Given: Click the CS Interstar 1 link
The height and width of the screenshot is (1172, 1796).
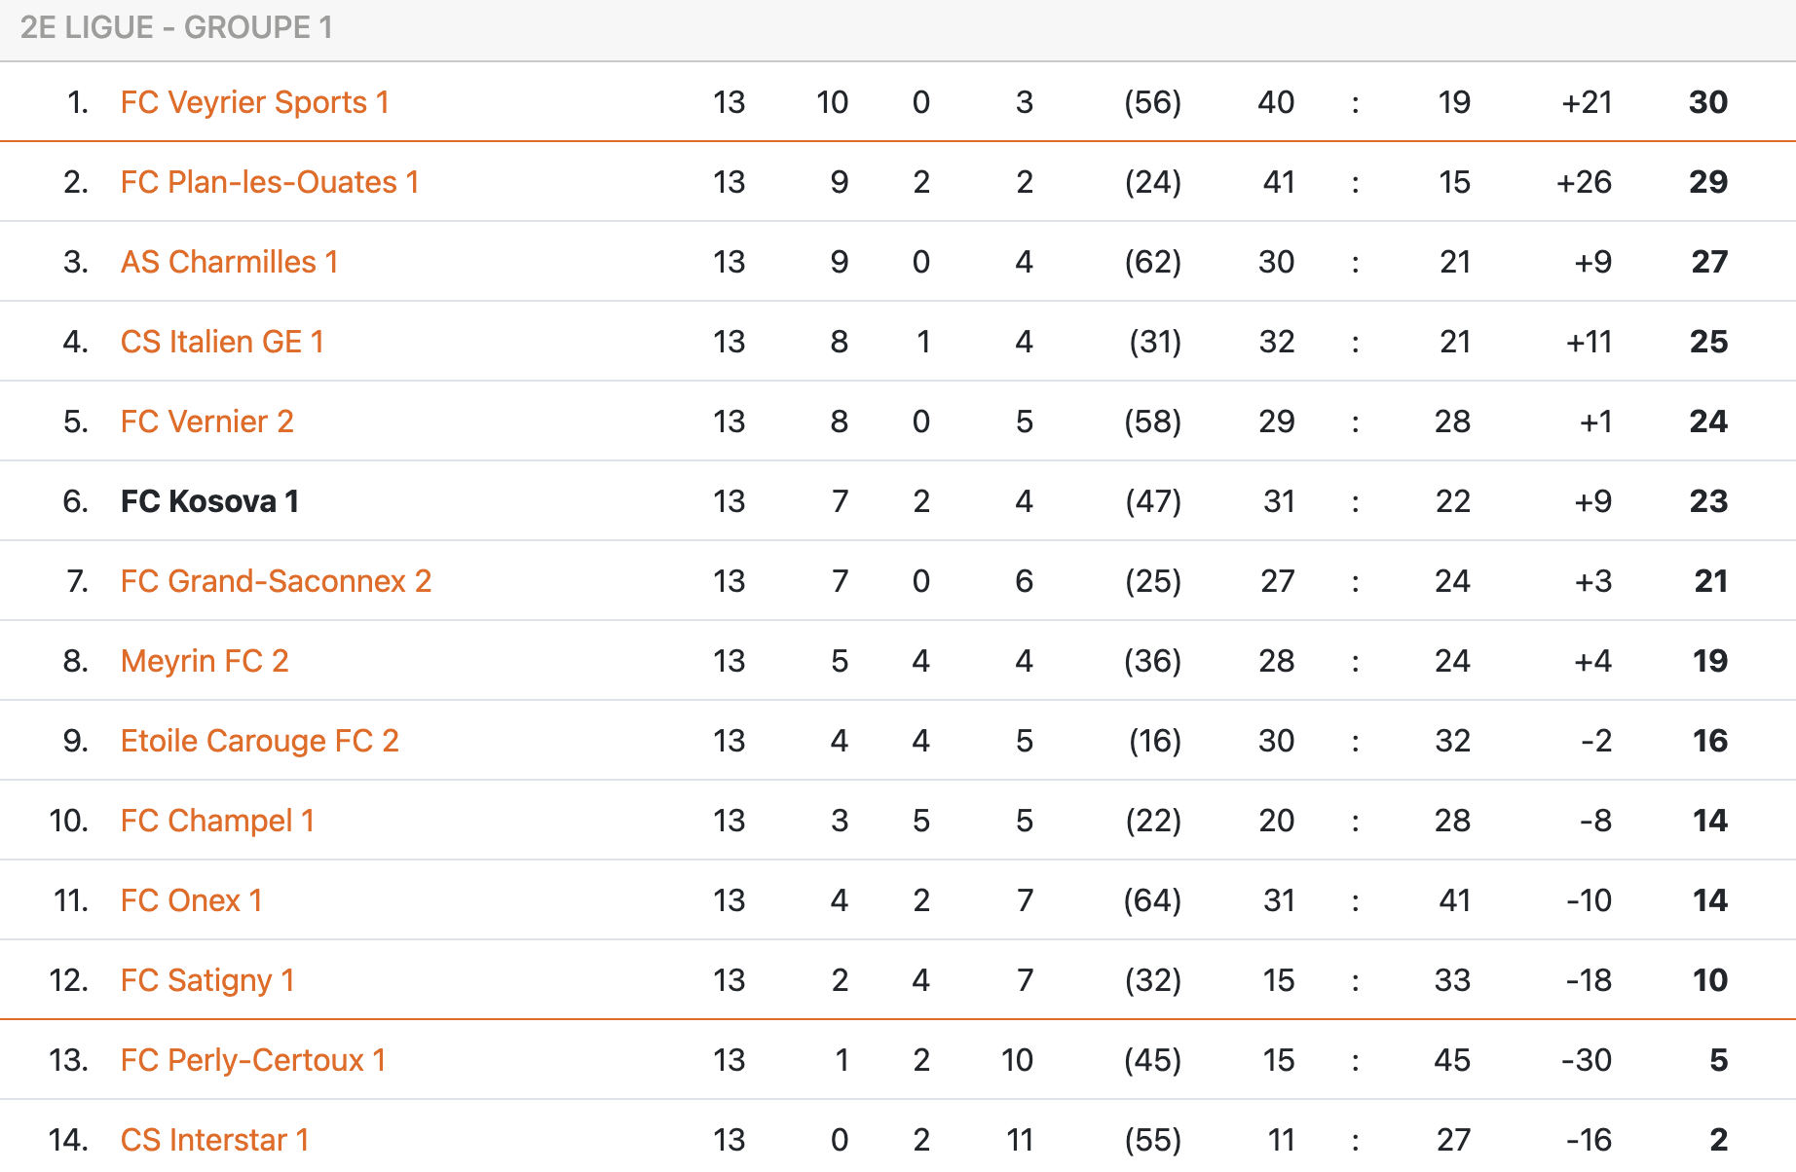Looking at the screenshot, I should click(214, 1140).
